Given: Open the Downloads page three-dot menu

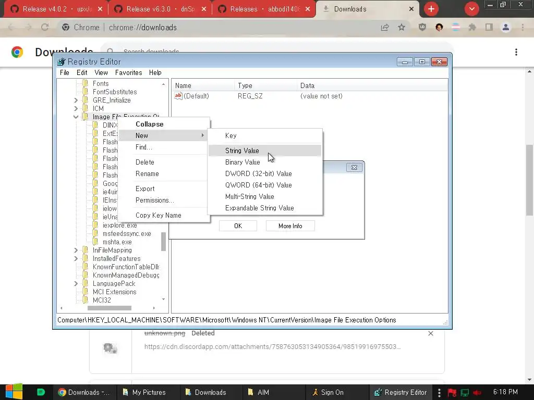Looking at the screenshot, I should (x=516, y=52).
